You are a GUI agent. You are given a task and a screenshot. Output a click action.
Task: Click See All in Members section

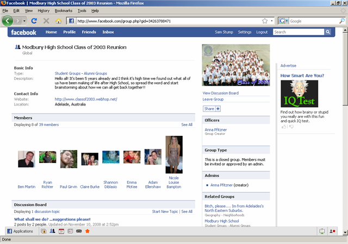point(187,124)
